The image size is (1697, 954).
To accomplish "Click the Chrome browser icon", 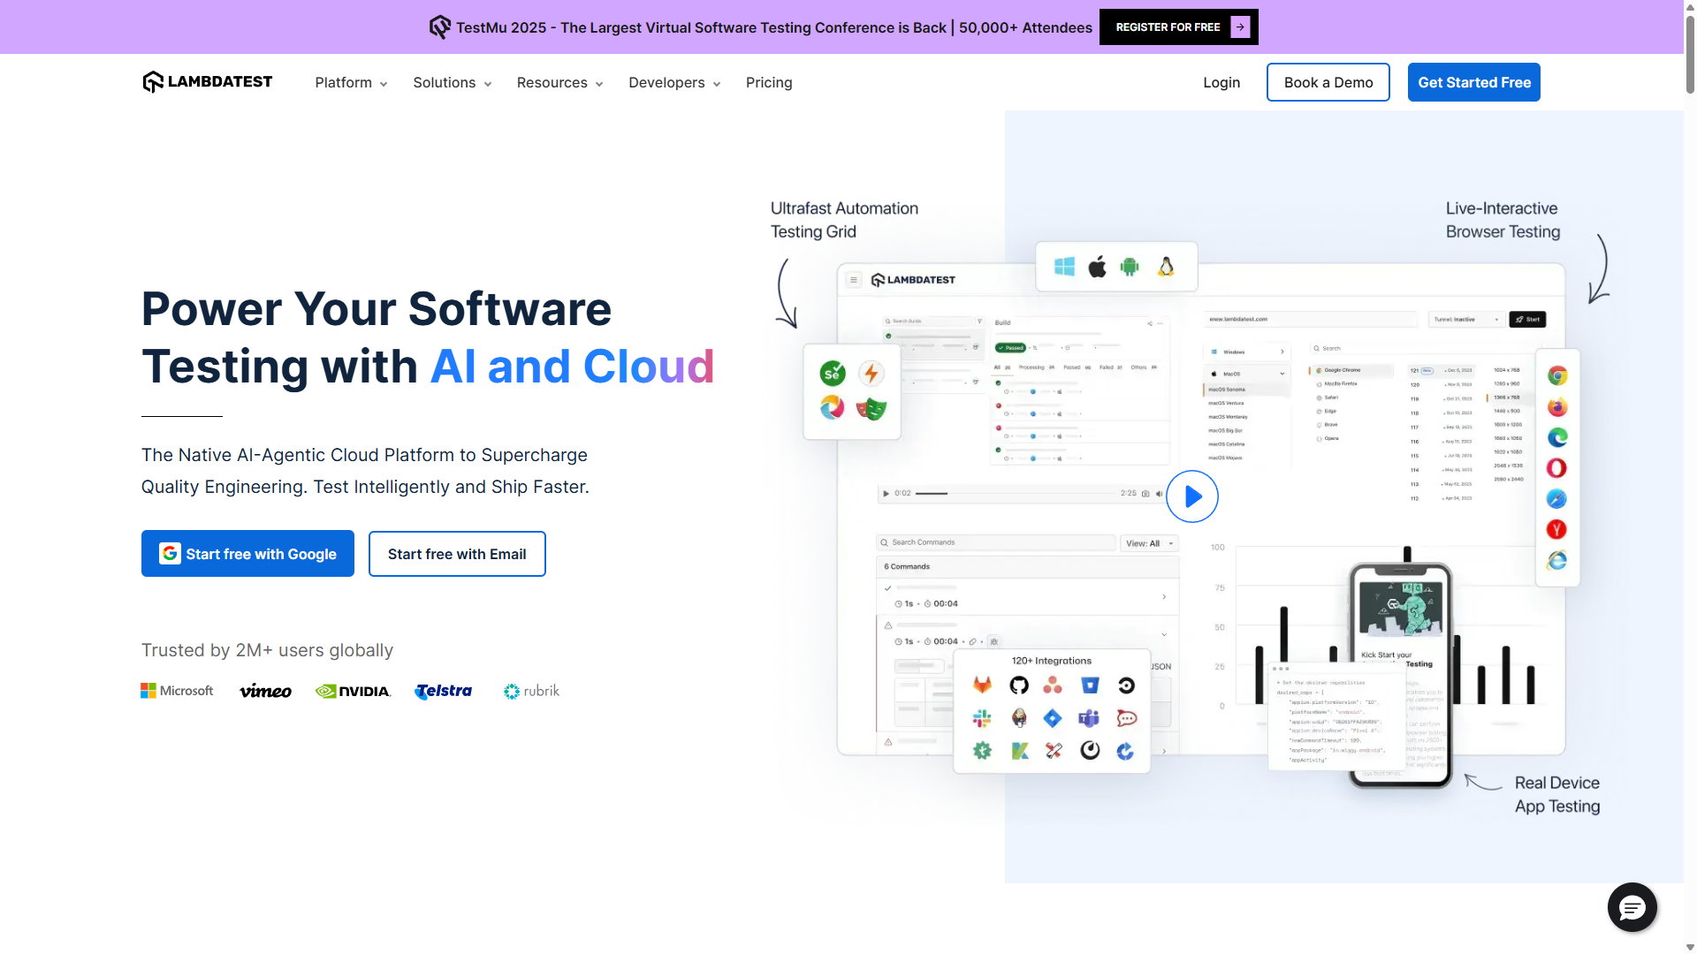I will (x=1557, y=375).
